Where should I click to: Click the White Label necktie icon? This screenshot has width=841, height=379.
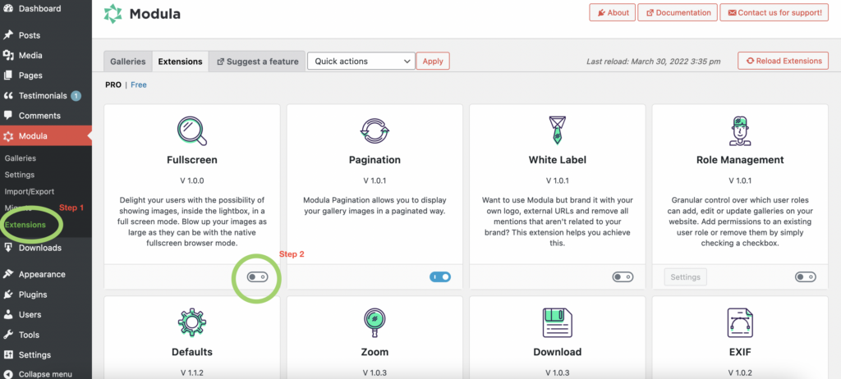(x=557, y=130)
